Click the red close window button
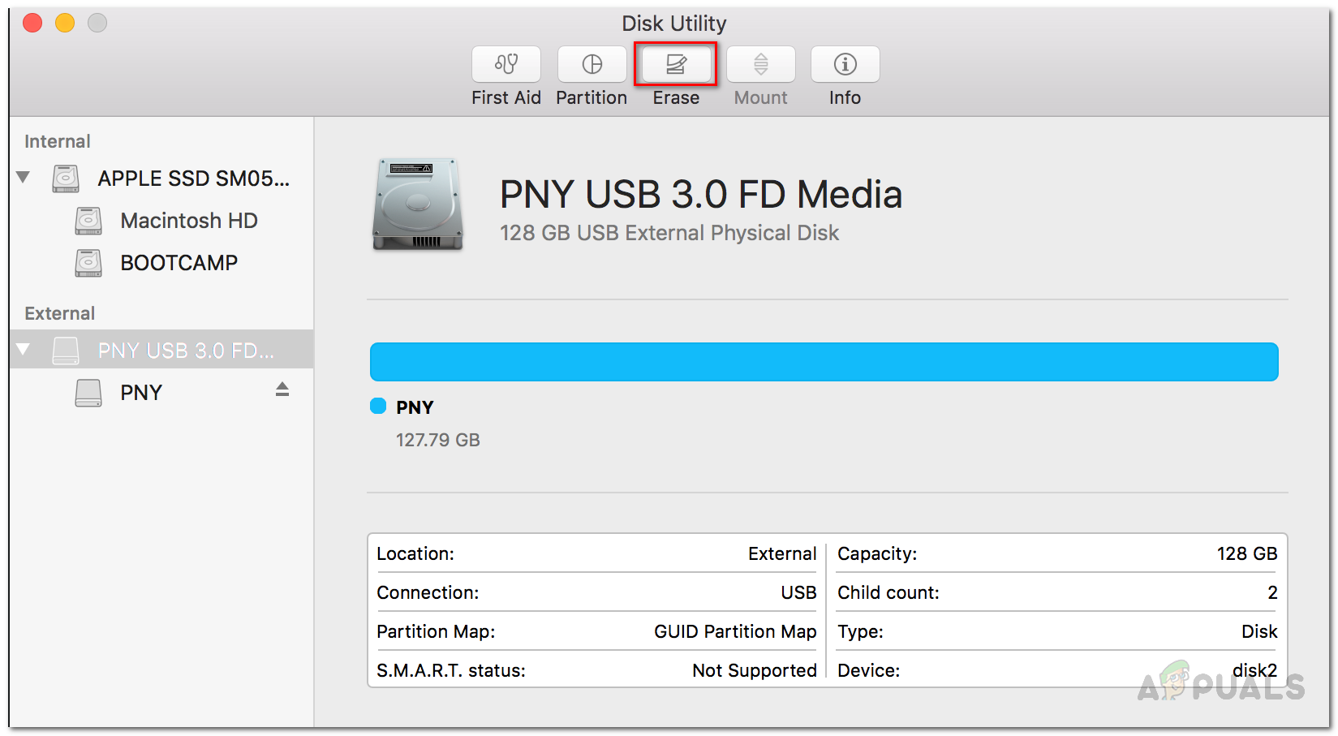This screenshot has height=736, width=1338. point(32,24)
